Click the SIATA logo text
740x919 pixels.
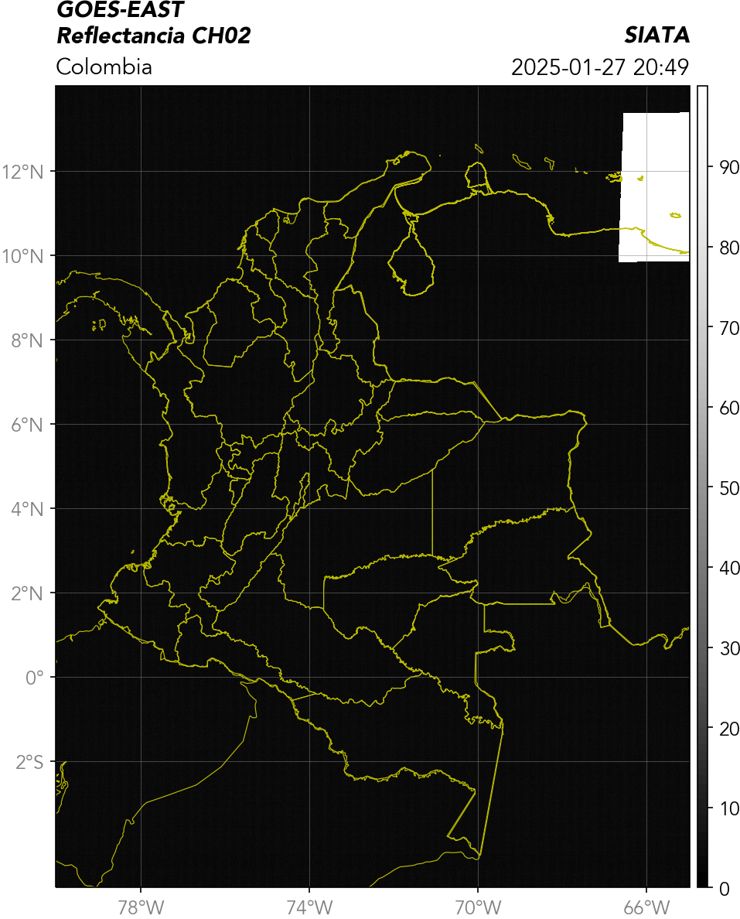click(656, 36)
